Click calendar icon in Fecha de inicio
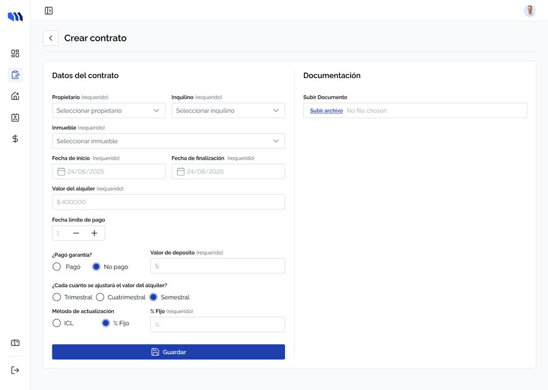This screenshot has width=548, height=390. [61, 171]
